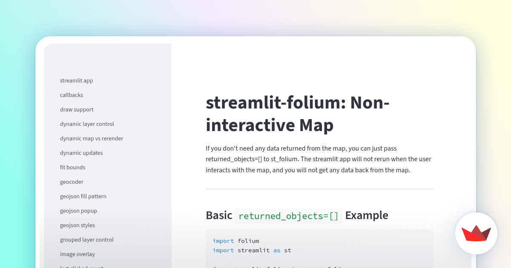Open the streamlit app page

click(x=76, y=80)
